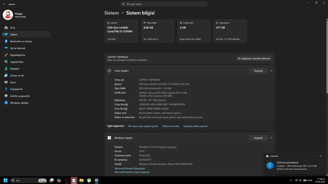
Task: Open the Depolama 477 GB card
Action: click(230, 31)
